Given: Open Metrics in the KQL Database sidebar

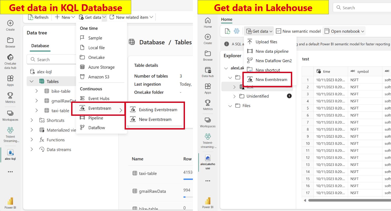Looking at the screenshot, I should pyautogui.click(x=10, y=98).
